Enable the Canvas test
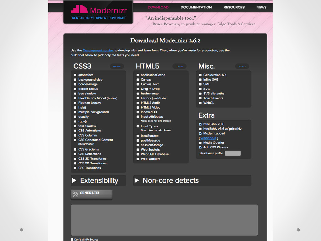 click(x=138, y=80)
